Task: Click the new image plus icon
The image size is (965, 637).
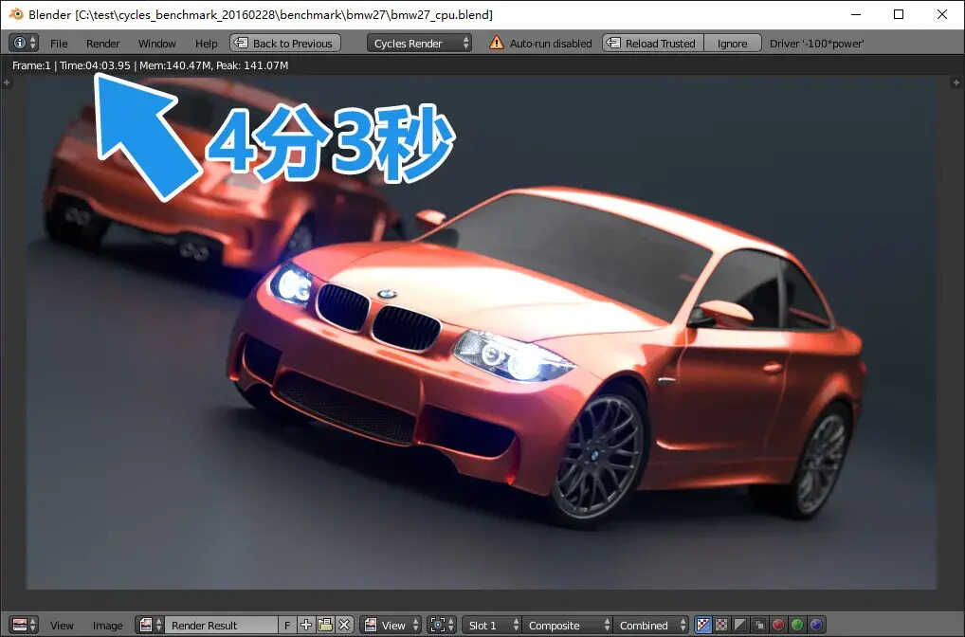Action: [306, 626]
